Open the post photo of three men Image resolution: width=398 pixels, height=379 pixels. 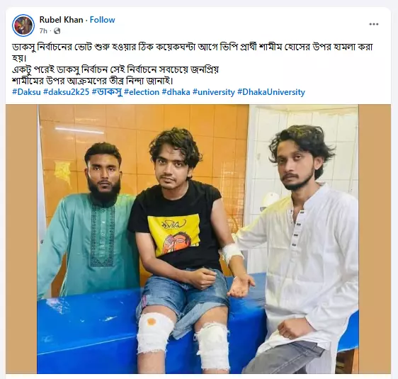click(x=198, y=239)
